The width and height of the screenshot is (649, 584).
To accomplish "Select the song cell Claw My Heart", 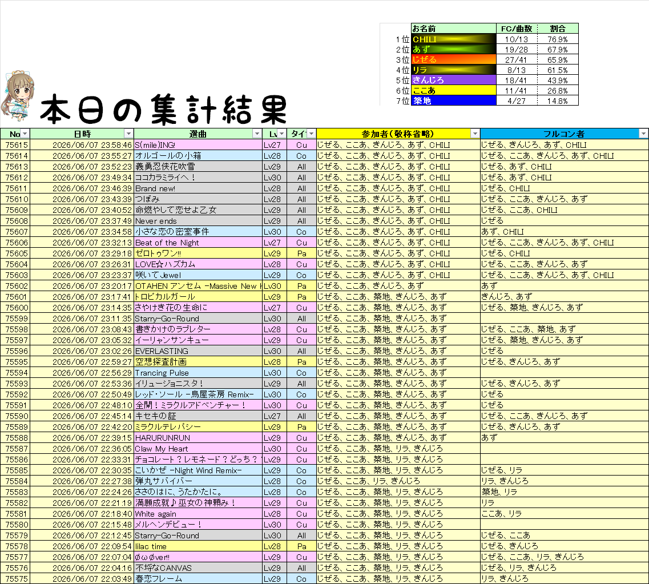I will pyautogui.click(x=198, y=449).
